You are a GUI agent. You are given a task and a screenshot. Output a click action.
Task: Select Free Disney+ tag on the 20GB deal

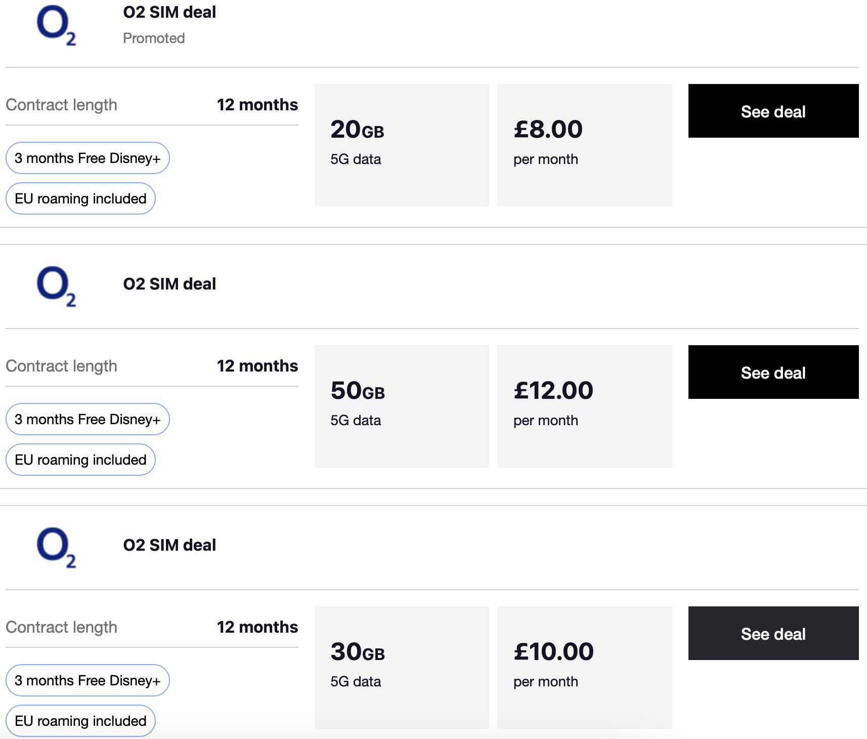click(x=88, y=158)
